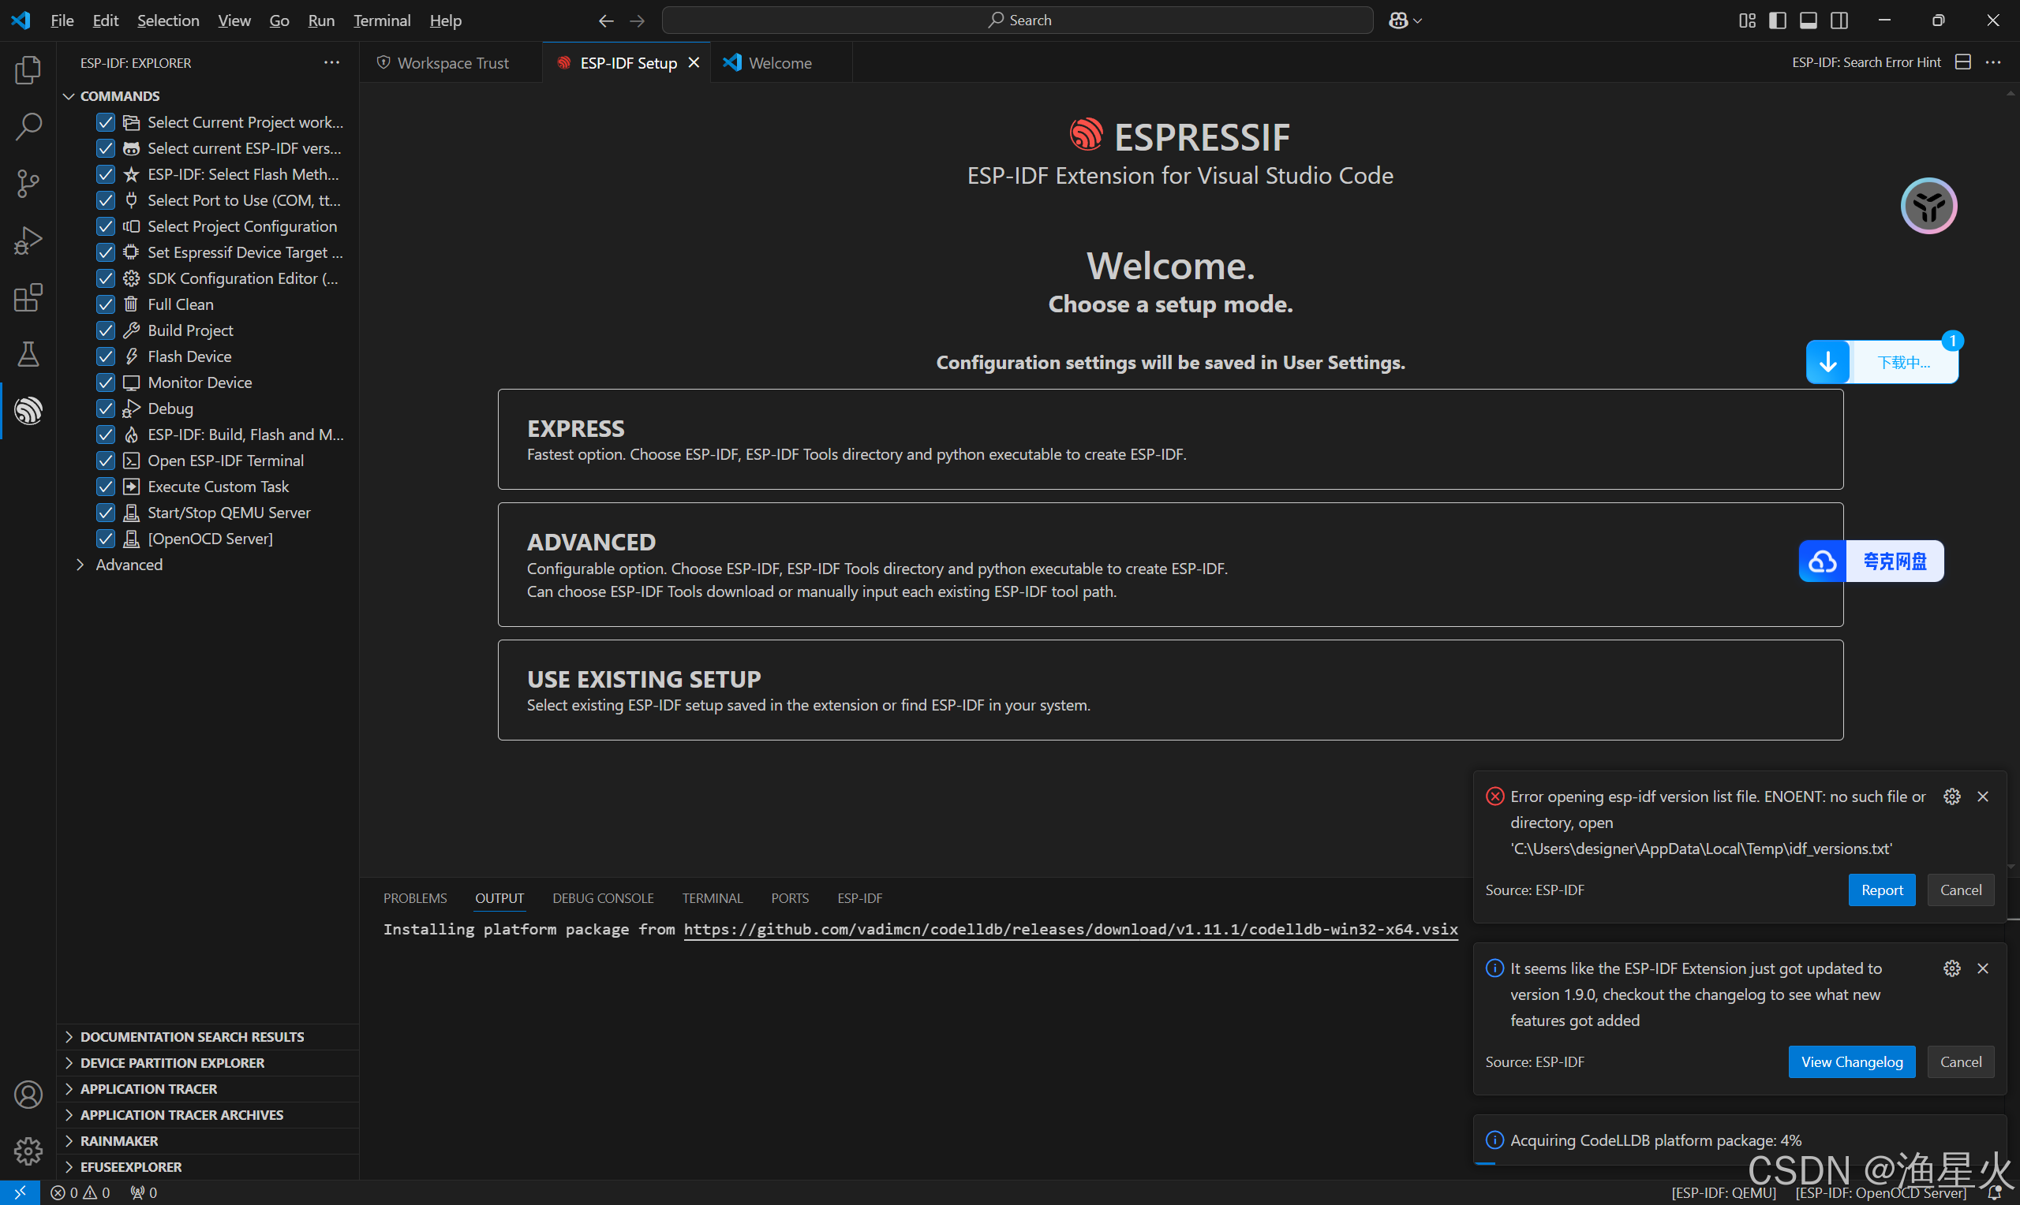2020x1205 pixels.
Task: Open the Terminal menu
Action: (382, 21)
